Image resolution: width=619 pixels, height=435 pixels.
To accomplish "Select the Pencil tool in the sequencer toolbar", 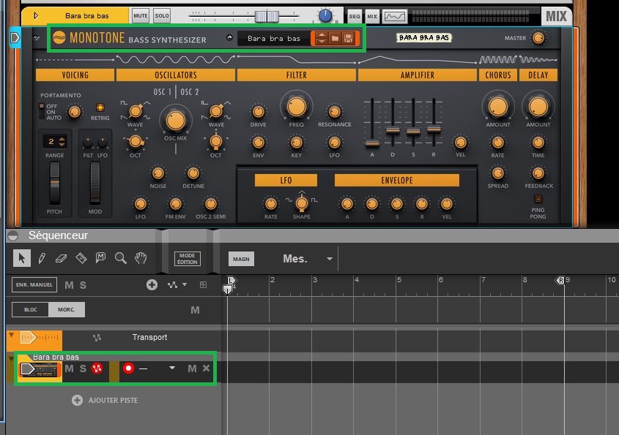I will 40,257.
